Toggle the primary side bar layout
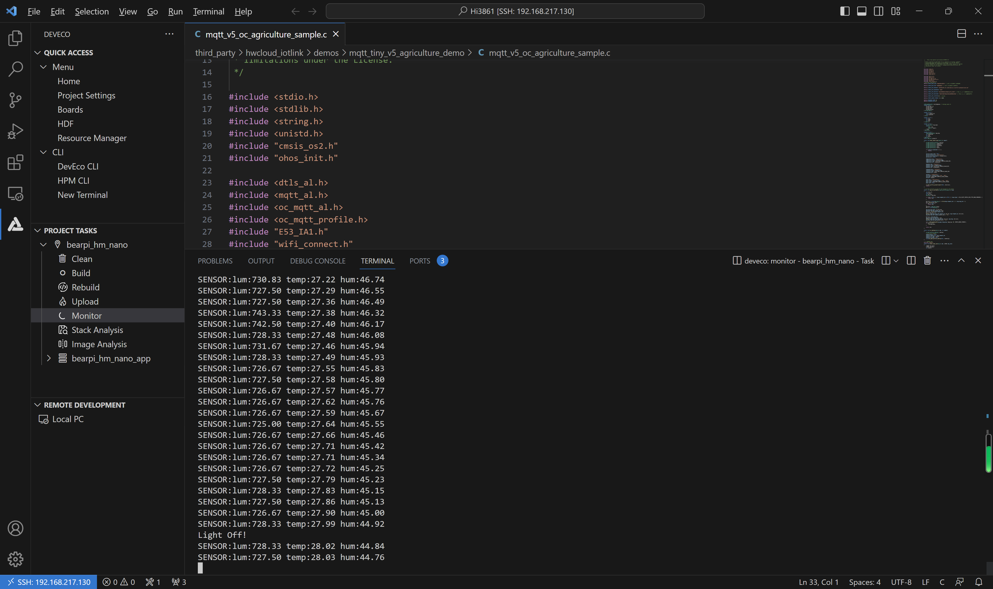Screen dimensions: 993x589 pyautogui.click(x=845, y=11)
